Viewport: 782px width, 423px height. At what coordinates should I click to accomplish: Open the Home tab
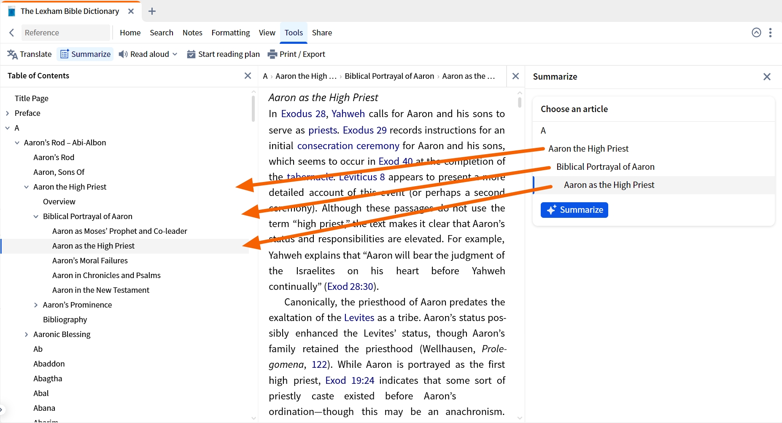point(130,32)
